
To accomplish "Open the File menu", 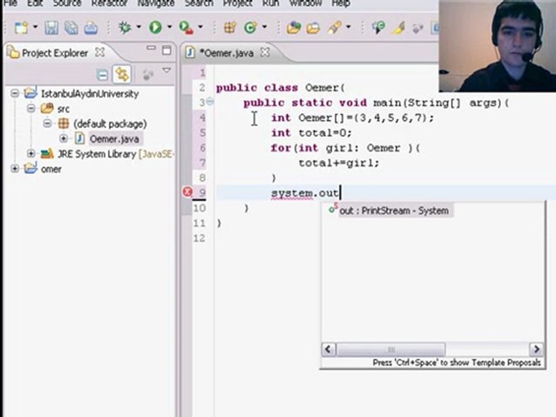I will (x=10, y=3).
